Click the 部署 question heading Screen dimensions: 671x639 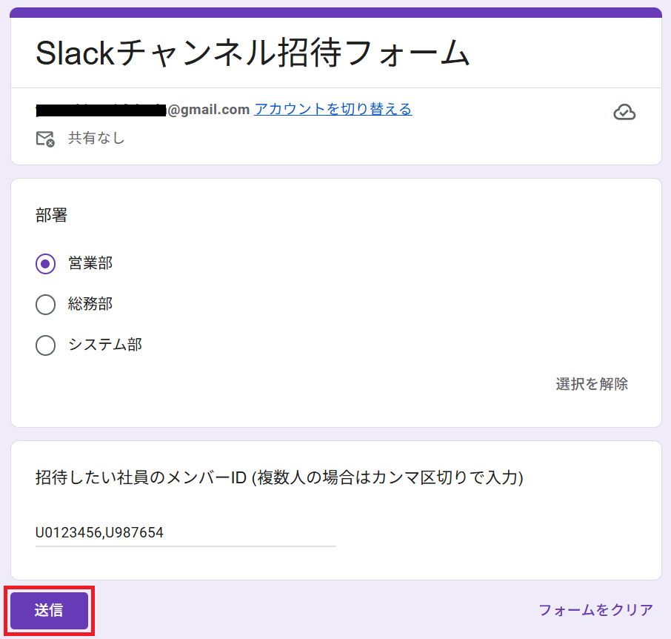tap(51, 215)
